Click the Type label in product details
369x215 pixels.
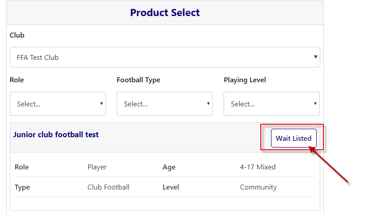22,187
